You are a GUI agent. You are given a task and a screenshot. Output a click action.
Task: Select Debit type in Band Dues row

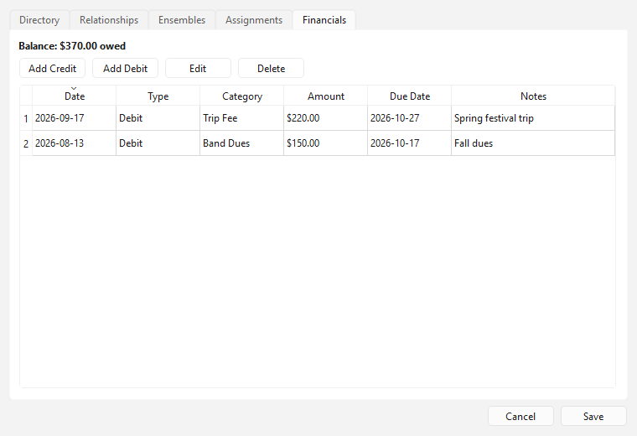point(158,143)
